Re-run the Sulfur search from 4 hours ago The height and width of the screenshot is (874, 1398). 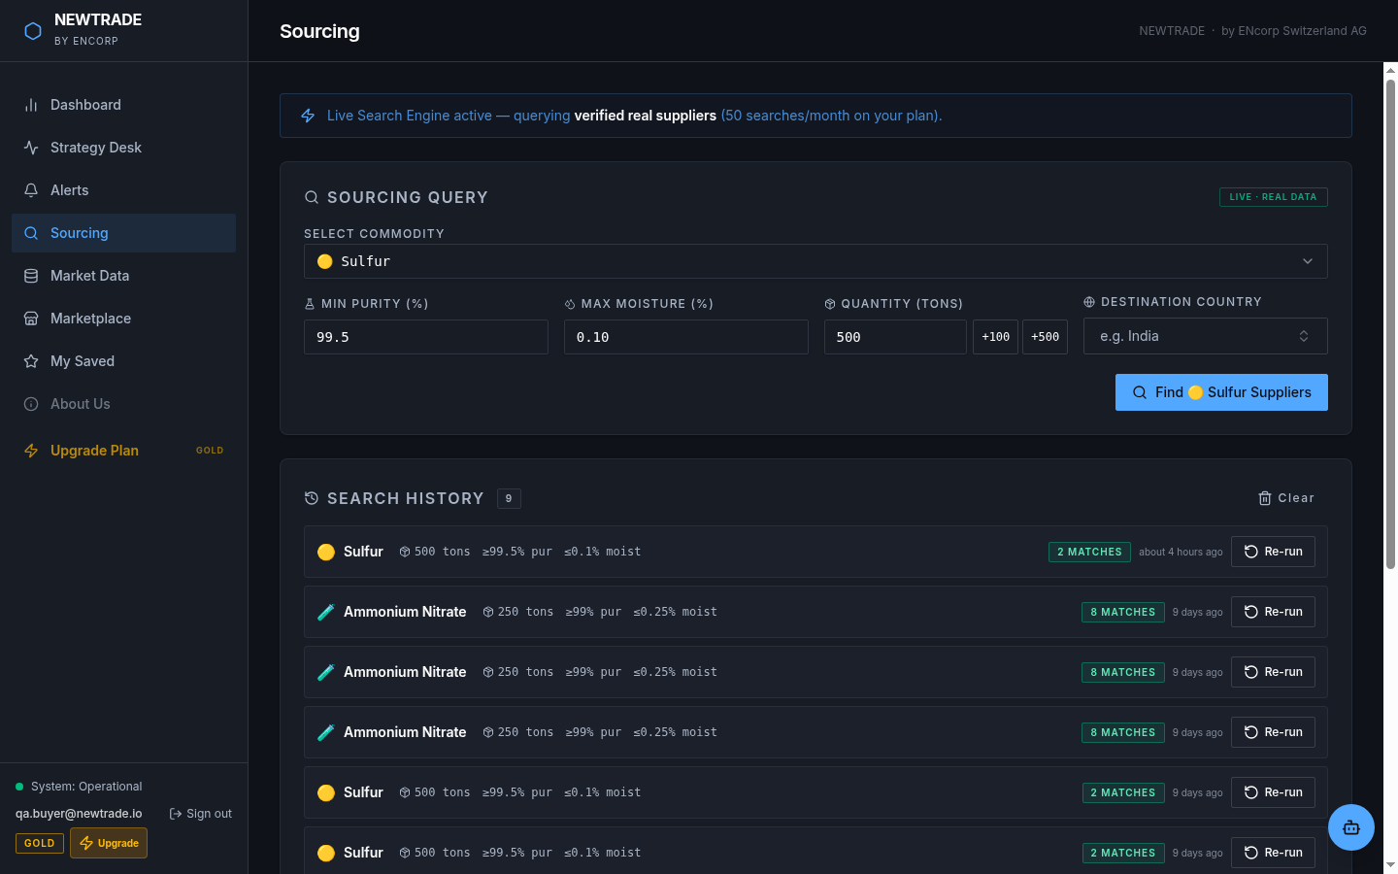click(x=1273, y=552)
